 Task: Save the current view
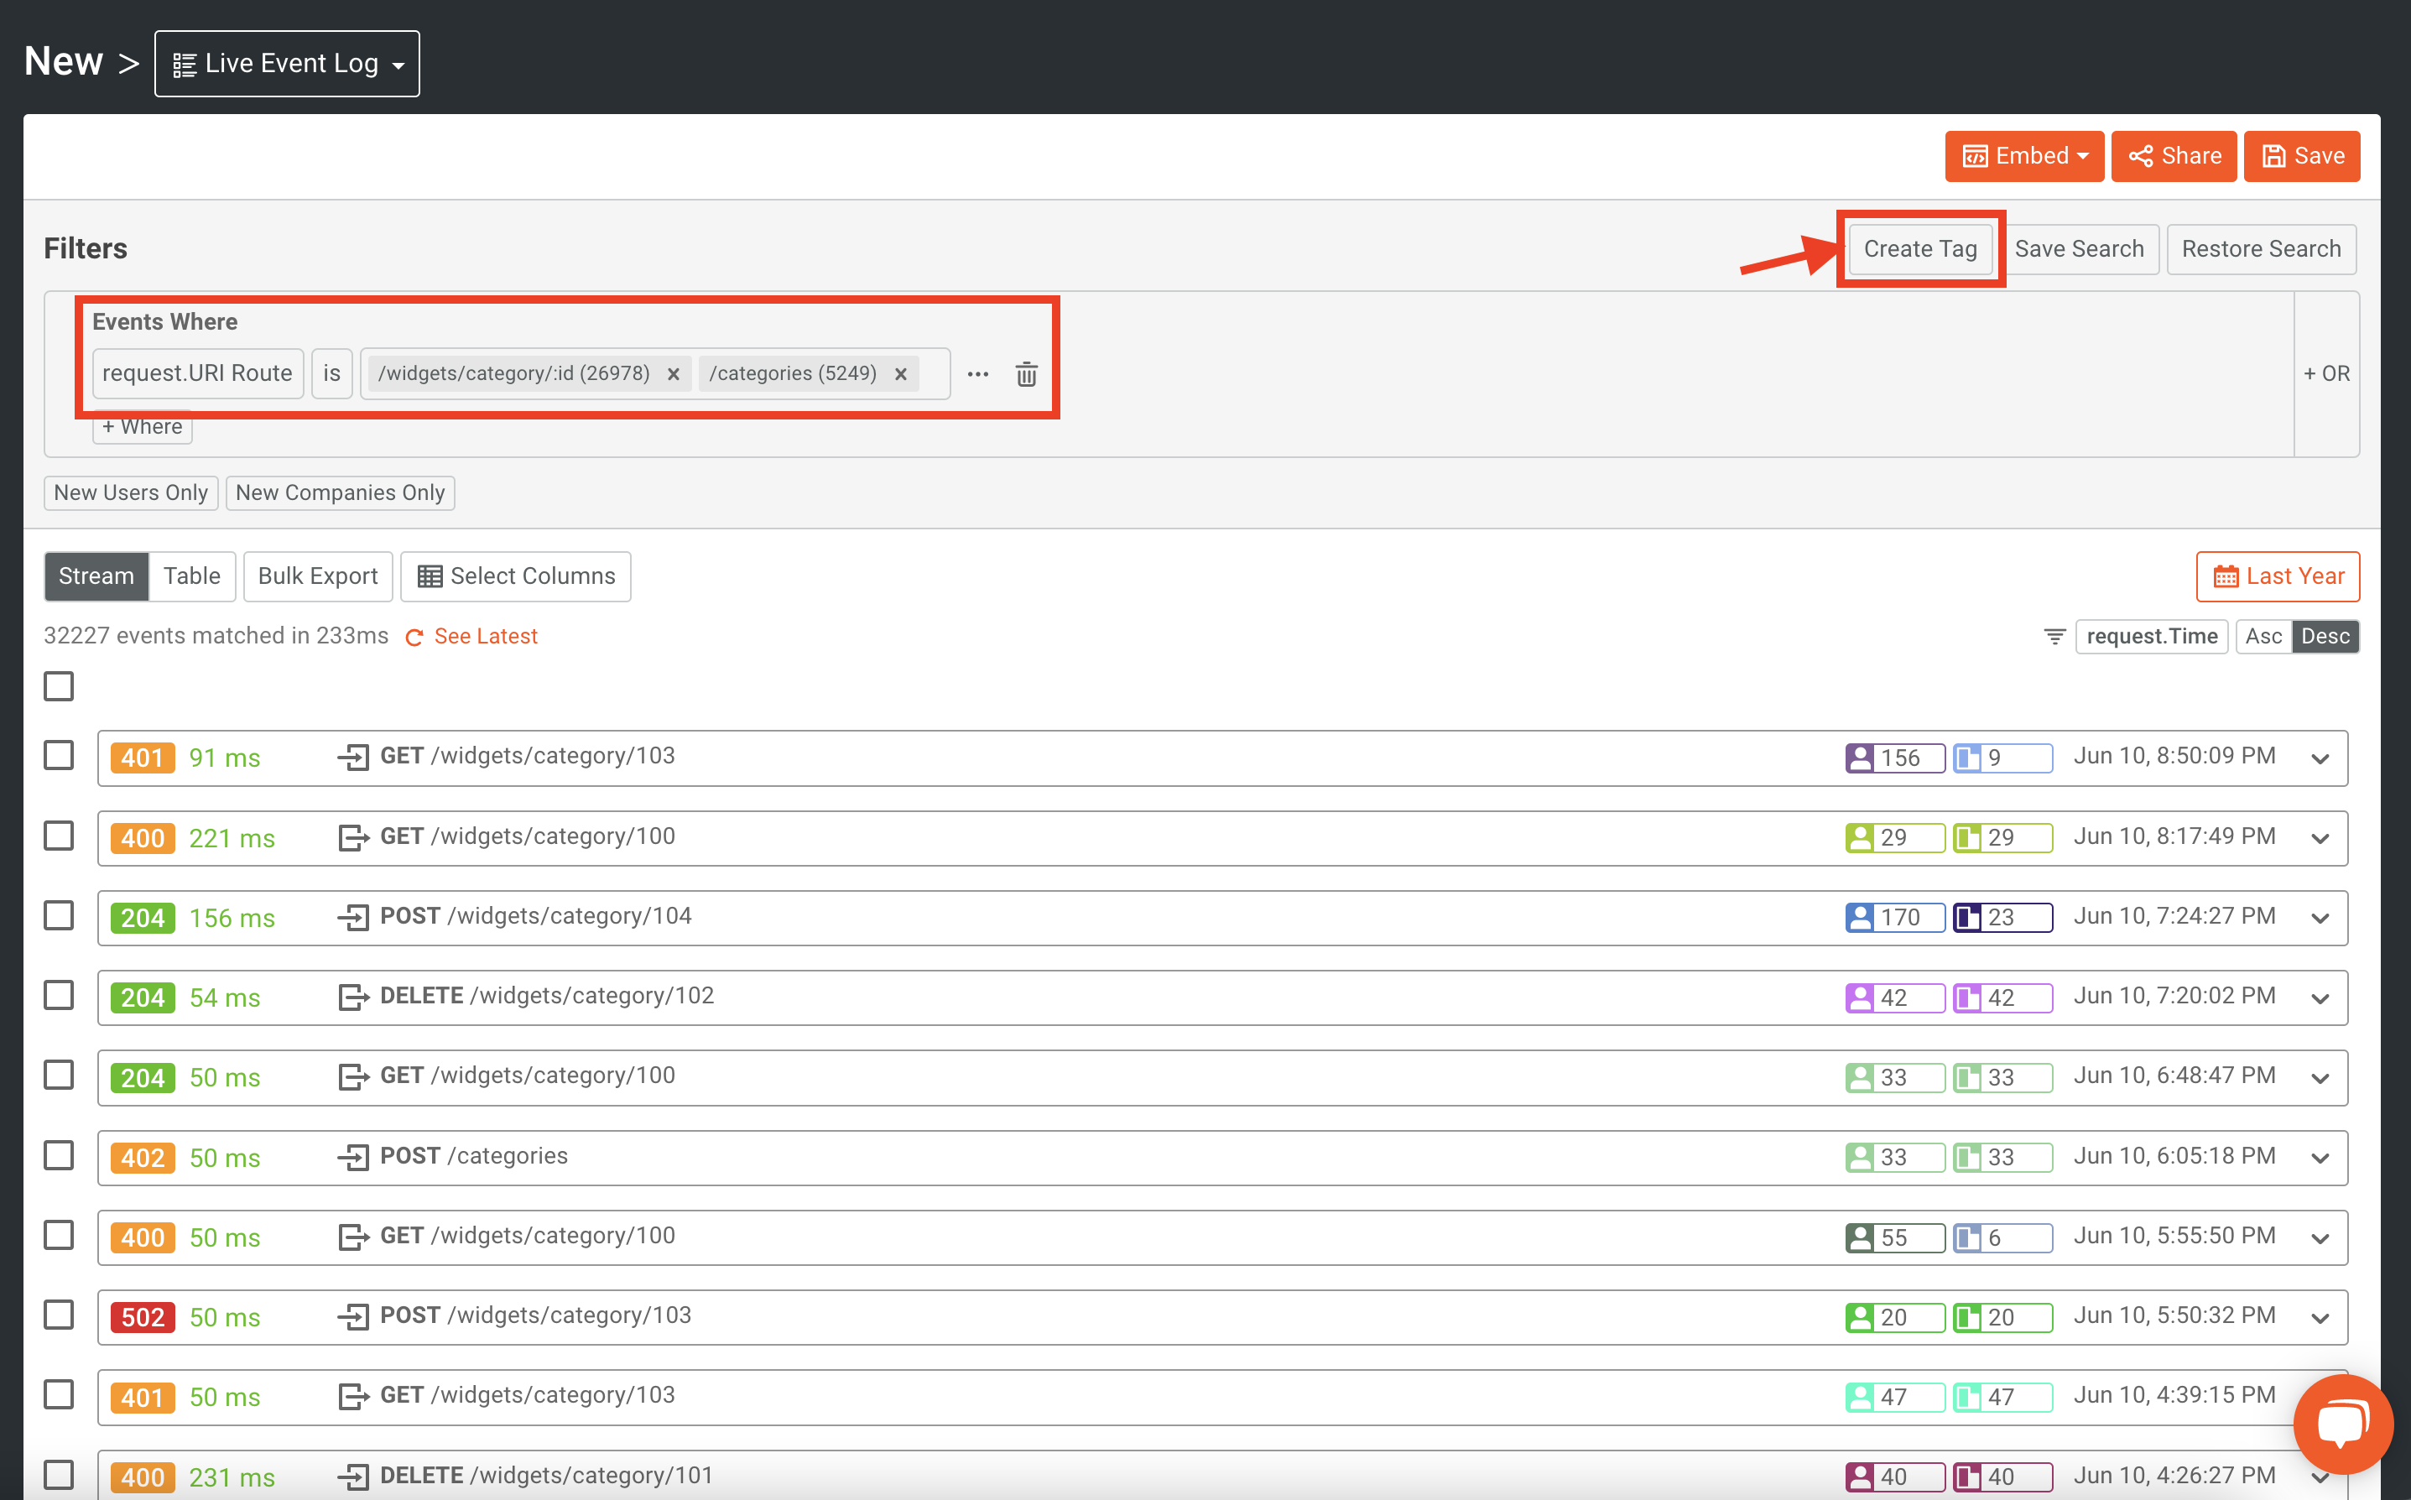click(x=2302, y=156)
